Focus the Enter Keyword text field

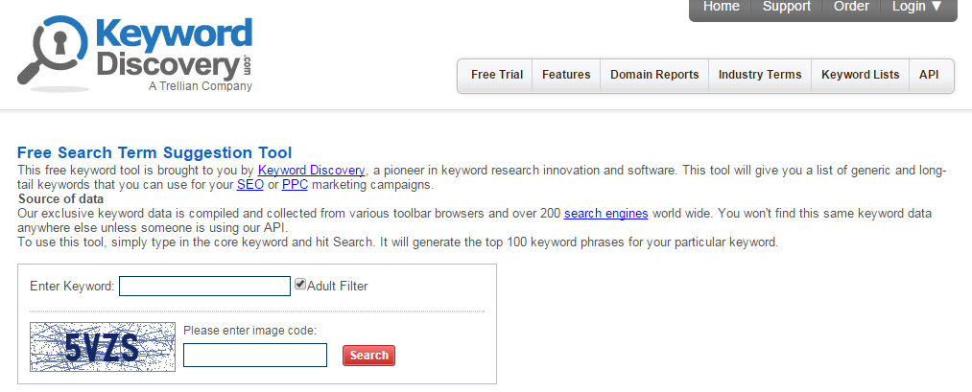point(204,287)
